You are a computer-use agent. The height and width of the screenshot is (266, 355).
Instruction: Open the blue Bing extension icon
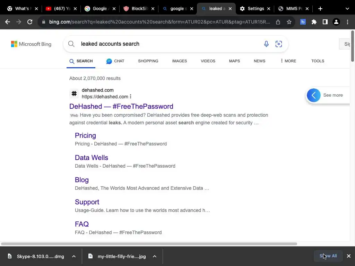303,22
